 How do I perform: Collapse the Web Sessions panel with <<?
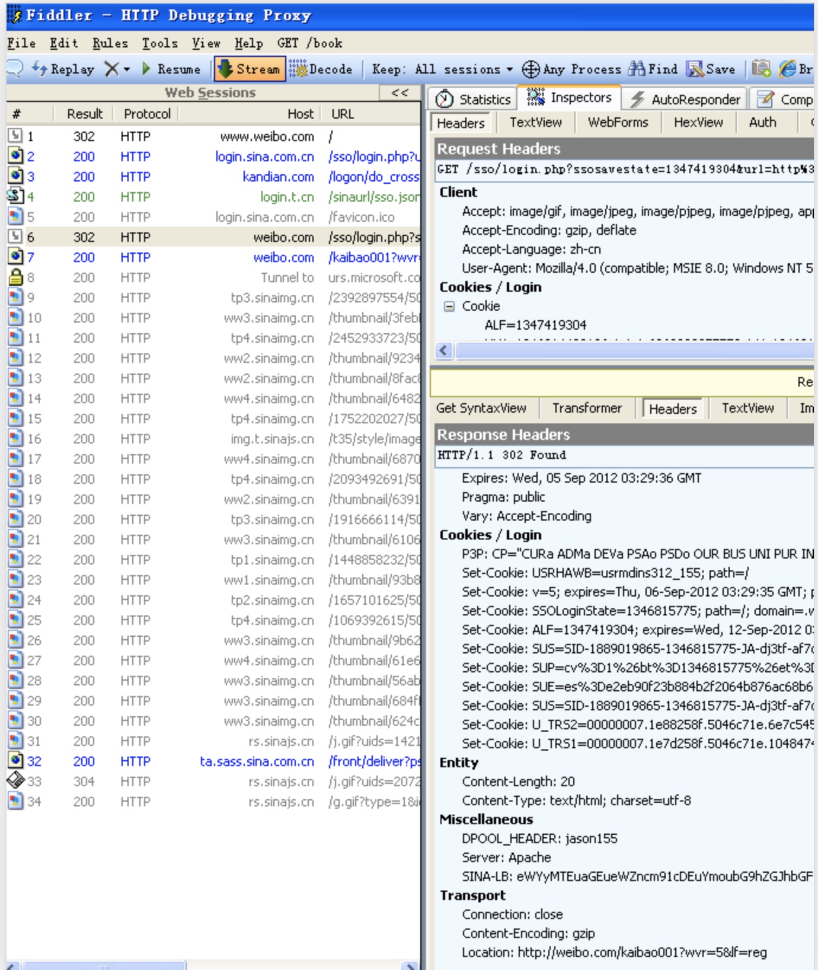(400, 92)
